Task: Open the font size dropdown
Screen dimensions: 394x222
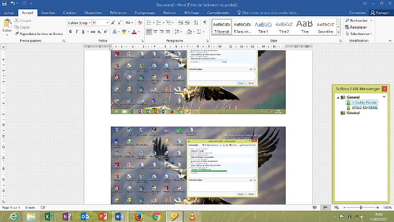Action: coord(107,23)
